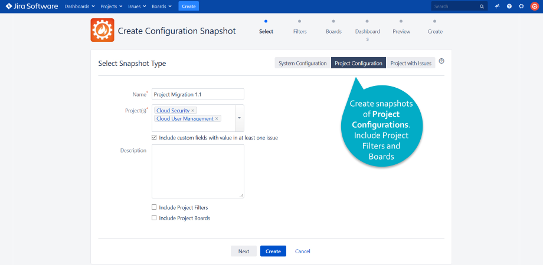
Task: Expand the Project(s) dropdown arrow
Action: click(x=239, y=118)
